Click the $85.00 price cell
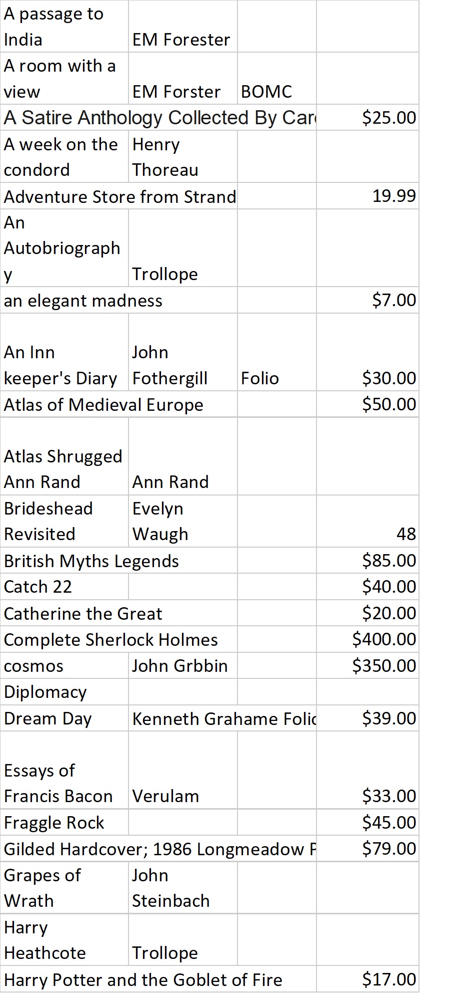The image size is (454, 993). 367,561
